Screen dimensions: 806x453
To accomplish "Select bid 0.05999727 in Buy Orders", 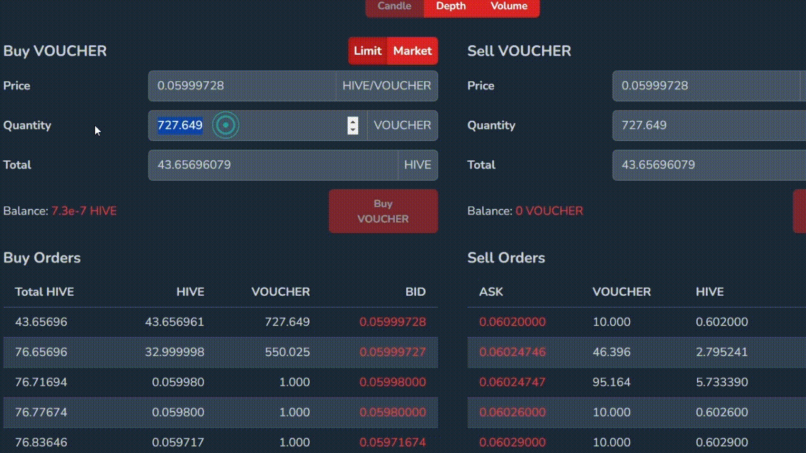I will [x=392, y=352].
